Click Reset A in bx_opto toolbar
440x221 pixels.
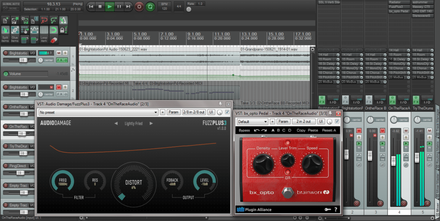[x=329, y=130]
